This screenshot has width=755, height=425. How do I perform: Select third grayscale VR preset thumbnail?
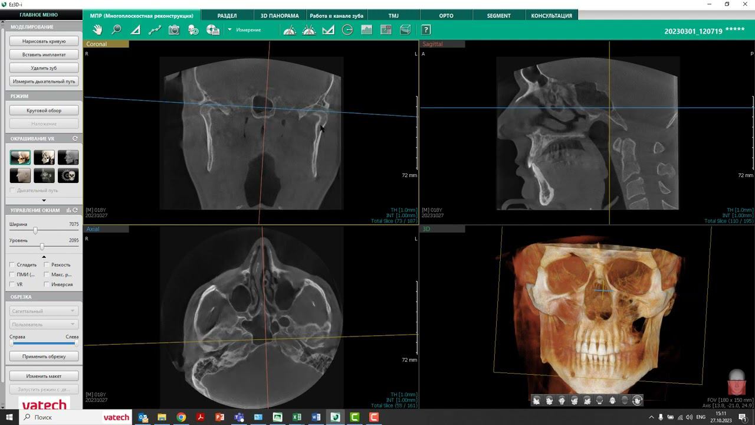click(68, 158)
